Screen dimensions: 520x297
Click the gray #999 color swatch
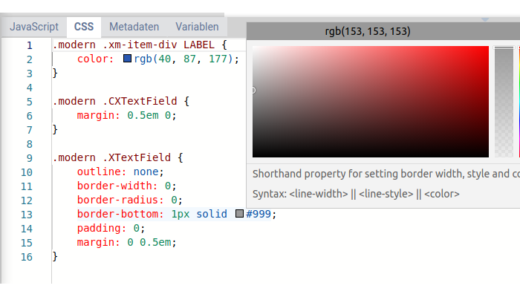tap(239, 214)
